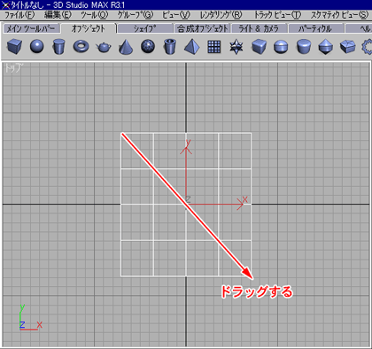Select the Sphere primitive icon

(x=37, y=47)
